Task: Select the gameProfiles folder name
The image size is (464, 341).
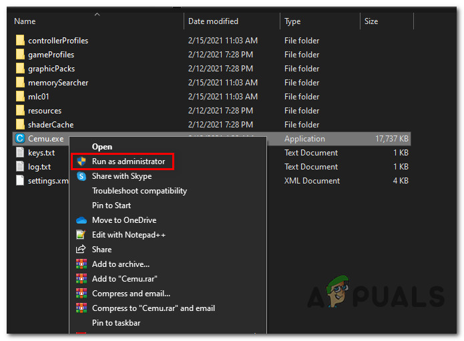Action: (51, 55)
